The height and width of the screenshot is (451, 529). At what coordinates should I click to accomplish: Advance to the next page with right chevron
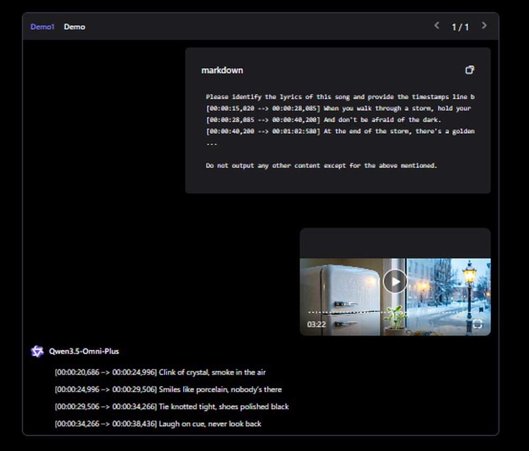coord(485,25)
